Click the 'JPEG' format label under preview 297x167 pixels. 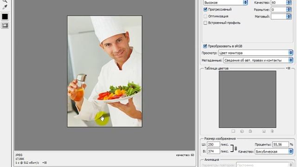(x=19, y=155)
